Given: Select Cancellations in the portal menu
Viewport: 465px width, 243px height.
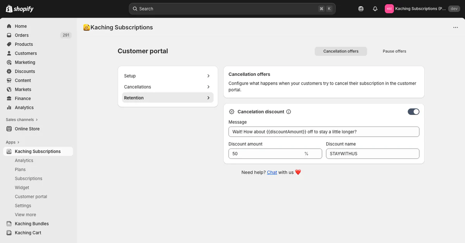Looking at the screenshot, I should [168, 87].
